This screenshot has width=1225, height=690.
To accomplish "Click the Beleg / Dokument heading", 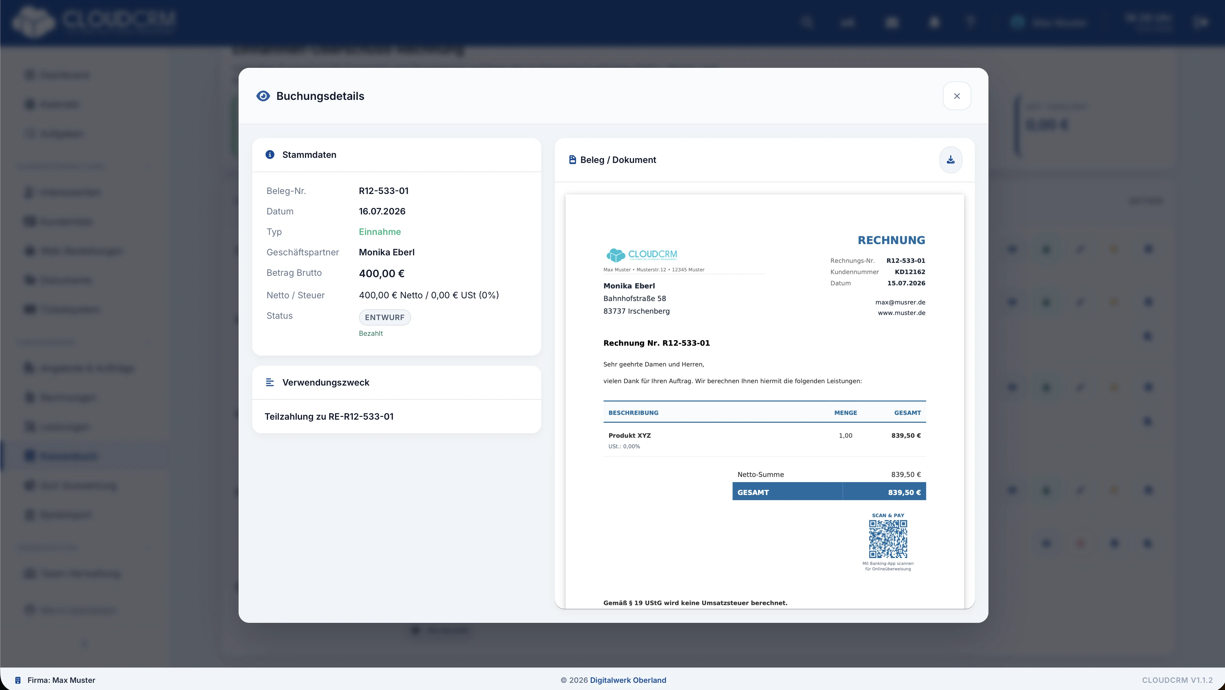I will pos(618,160).
